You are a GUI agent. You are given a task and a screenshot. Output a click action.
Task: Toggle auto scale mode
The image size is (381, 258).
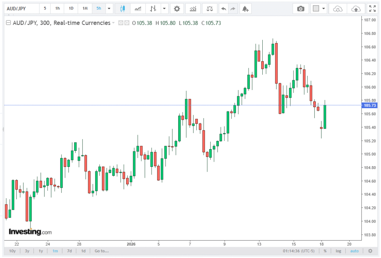pos(354,251)
